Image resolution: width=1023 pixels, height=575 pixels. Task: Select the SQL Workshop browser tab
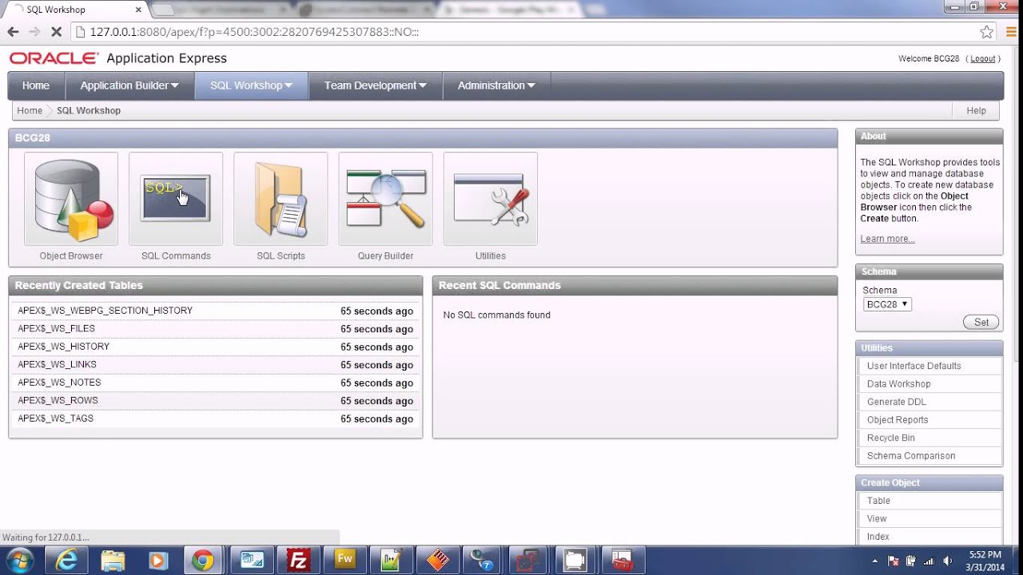pyautogui.click(x=75, y=10)
